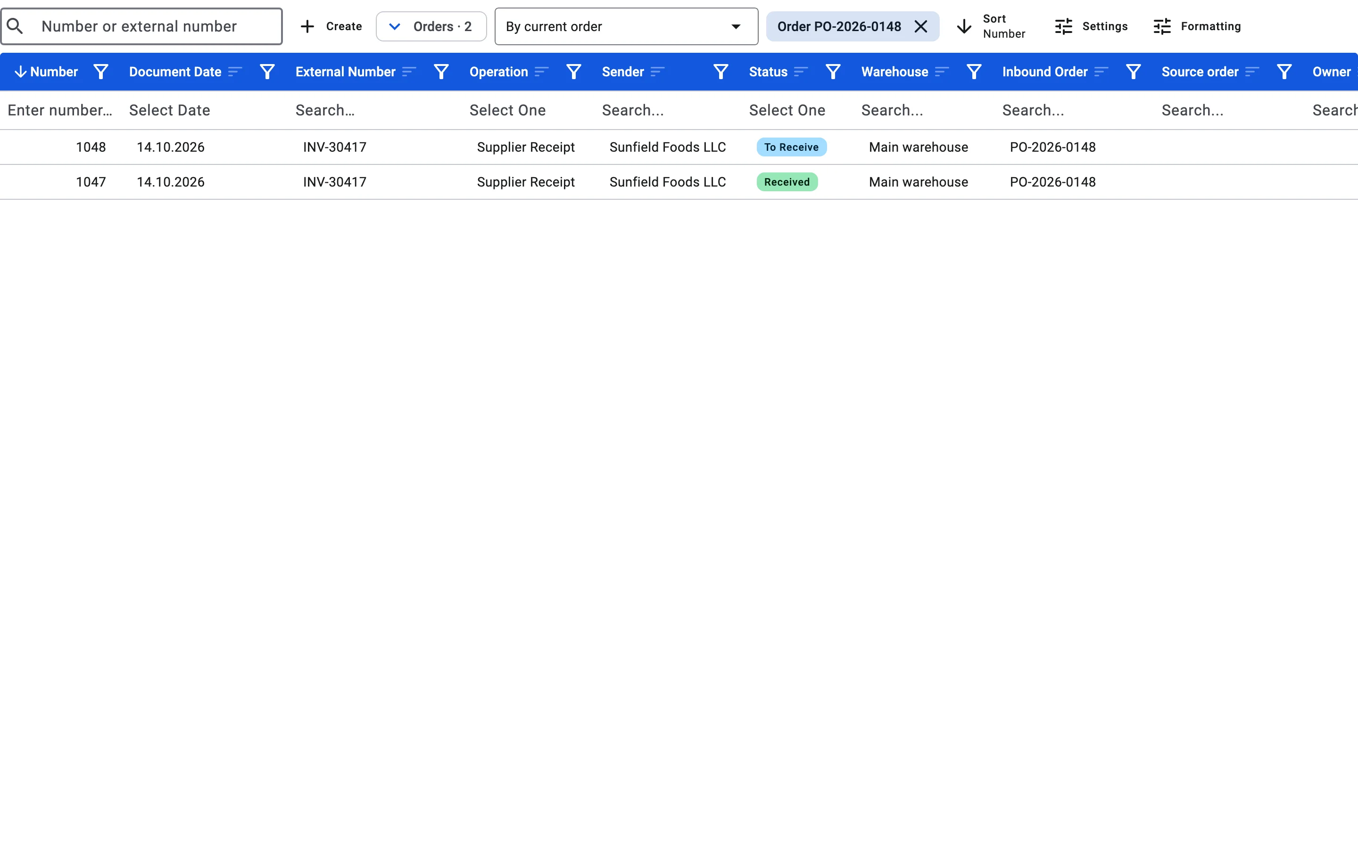Click sort lines icon beside Source order
Viewport: 1358px width, 848px height.
point(1252,72)
